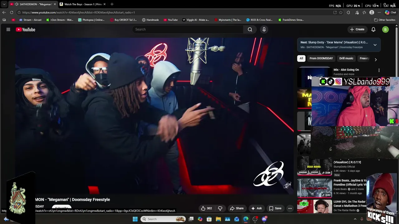Open the account avatar menu
The height and width of the screenshot is (224, 399).
(x=386, y=30)
